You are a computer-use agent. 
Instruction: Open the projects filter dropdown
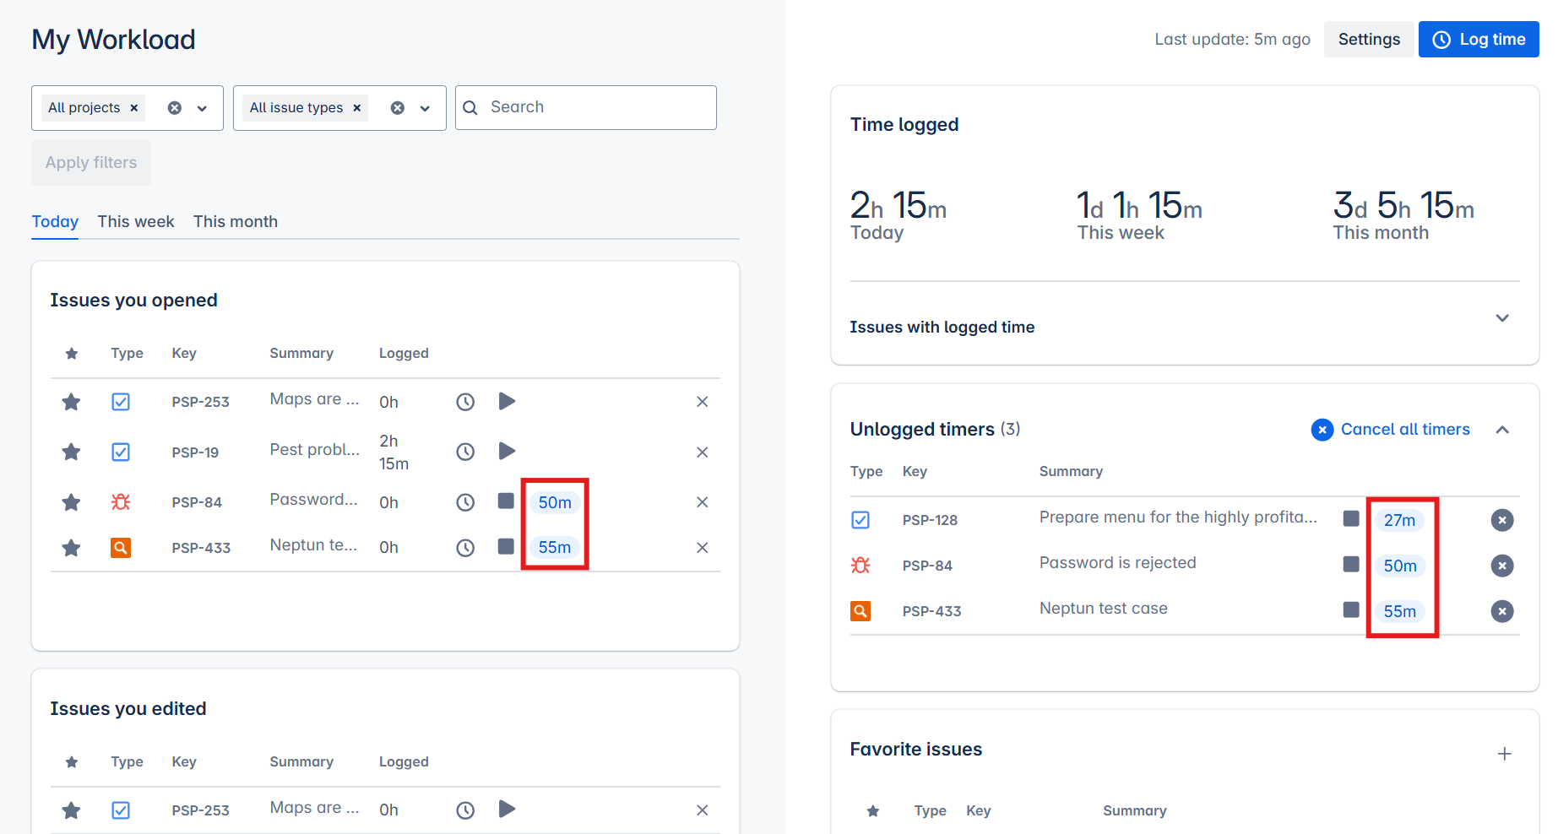[202, 108]
